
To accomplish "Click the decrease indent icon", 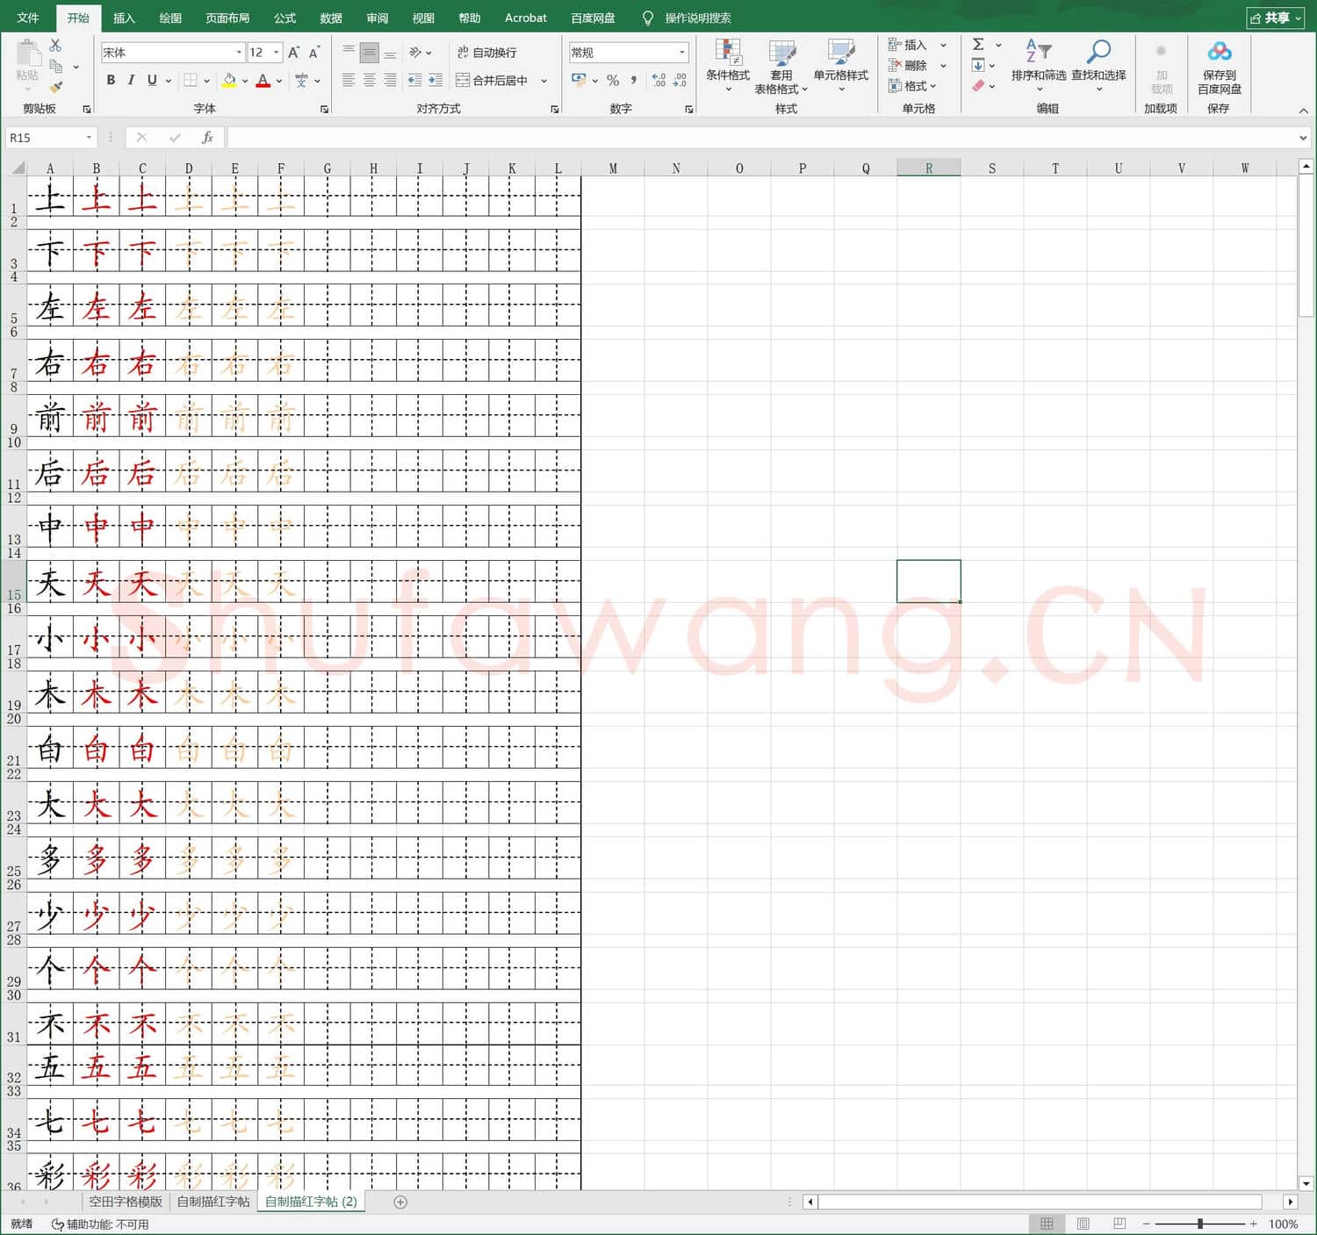I will click(x=414, y=80).
